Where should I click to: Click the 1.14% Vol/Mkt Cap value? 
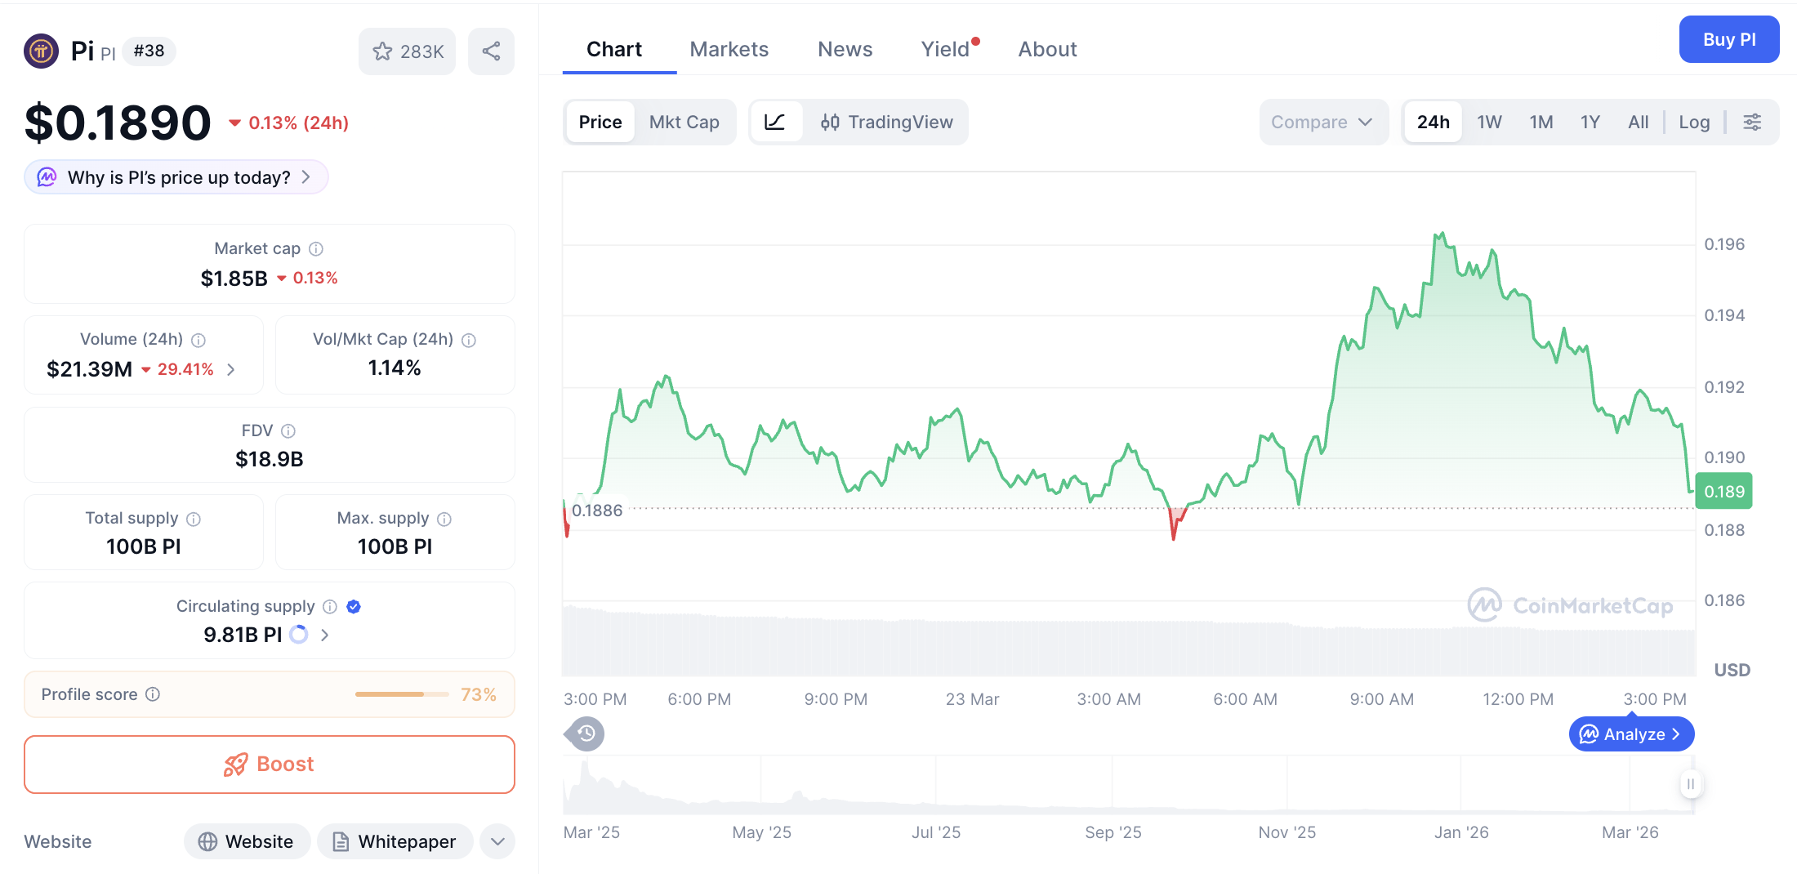tap(395, 368)
